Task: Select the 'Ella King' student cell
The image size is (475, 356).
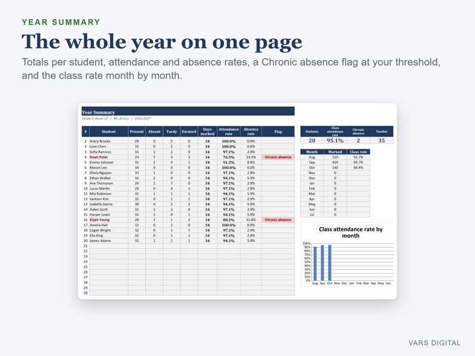Action: 109,235
